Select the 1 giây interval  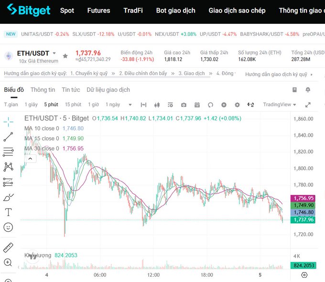[x=31, y=105]
